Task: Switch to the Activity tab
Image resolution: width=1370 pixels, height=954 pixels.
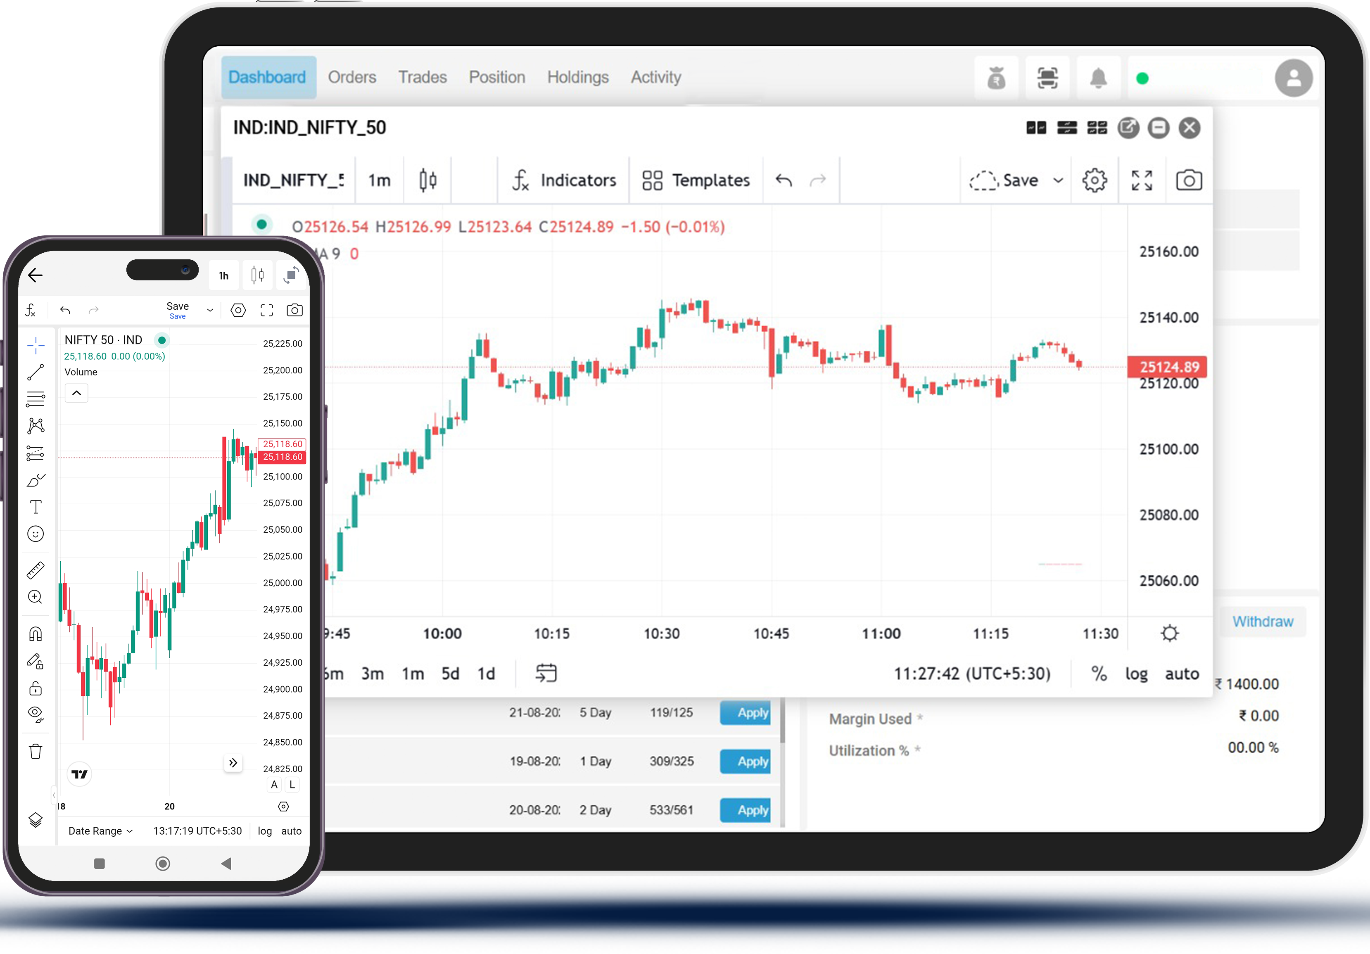Action: click(x=656, y=78)
